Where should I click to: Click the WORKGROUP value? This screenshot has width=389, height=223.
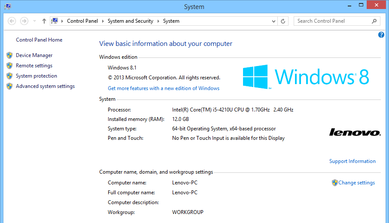pyautogui.click(x=188, y=212)
